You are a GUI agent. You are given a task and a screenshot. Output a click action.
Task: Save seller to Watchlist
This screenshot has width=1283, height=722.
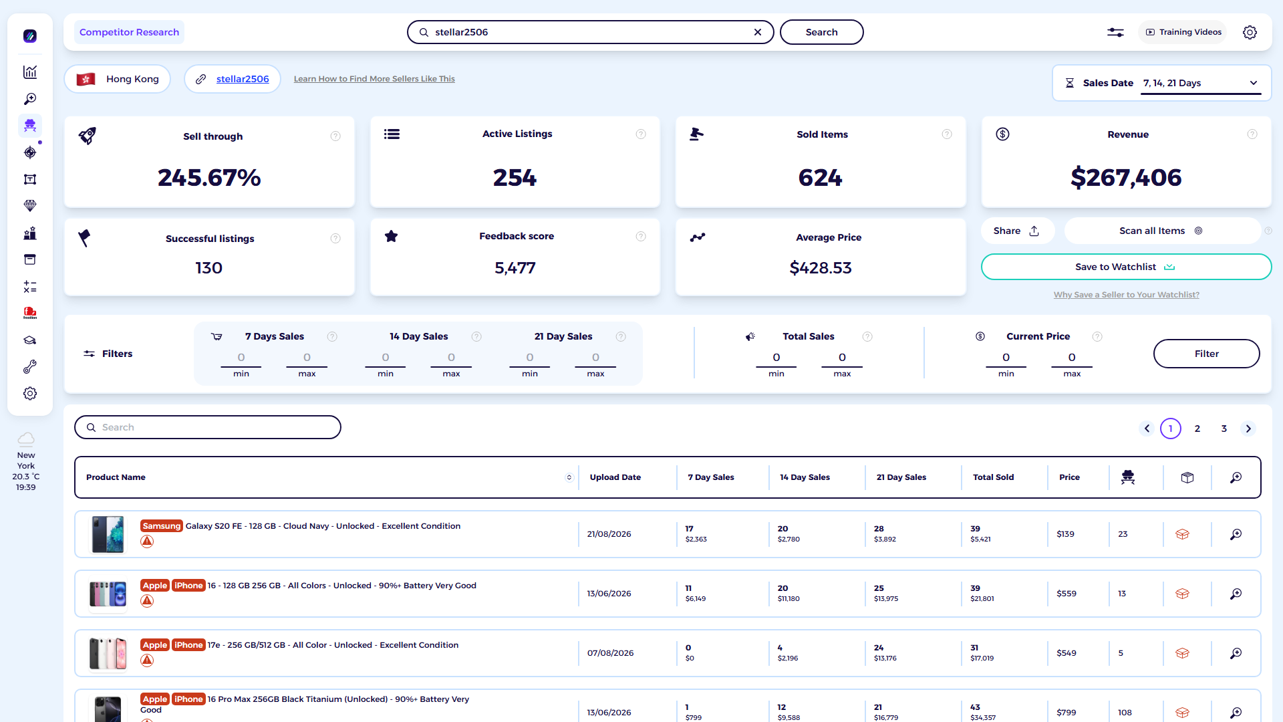pos(1126,267)
